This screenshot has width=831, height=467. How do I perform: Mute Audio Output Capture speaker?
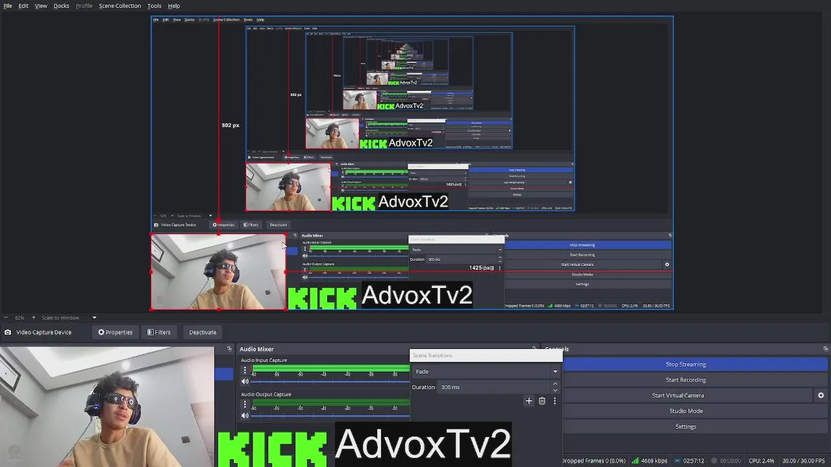coord(245,416)
